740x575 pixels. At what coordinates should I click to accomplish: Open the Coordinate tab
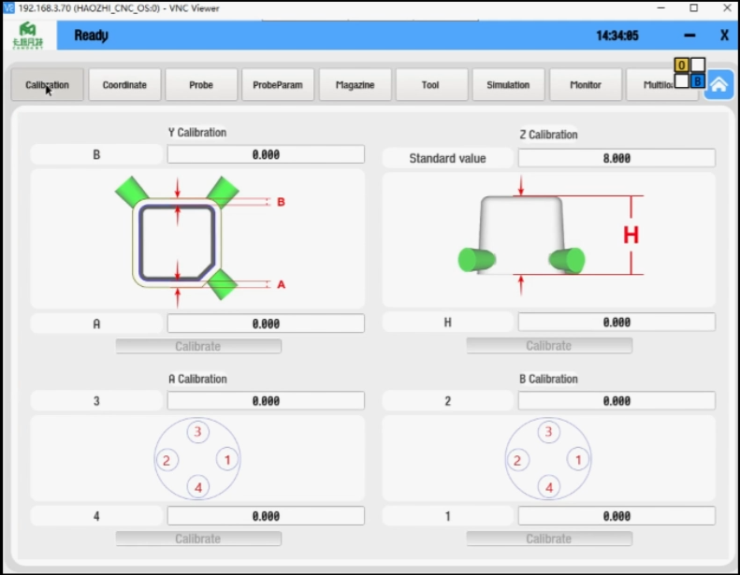124,85
